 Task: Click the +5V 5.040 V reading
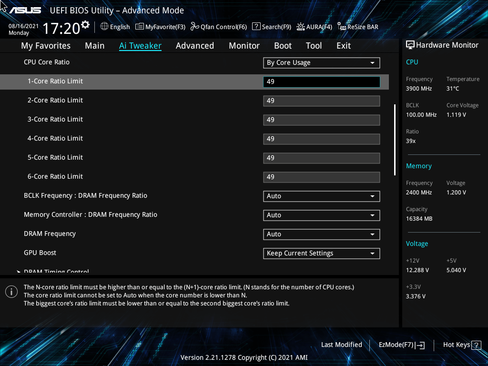(456, 270)
